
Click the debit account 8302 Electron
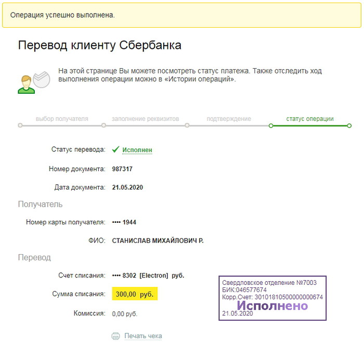(148, 275)
